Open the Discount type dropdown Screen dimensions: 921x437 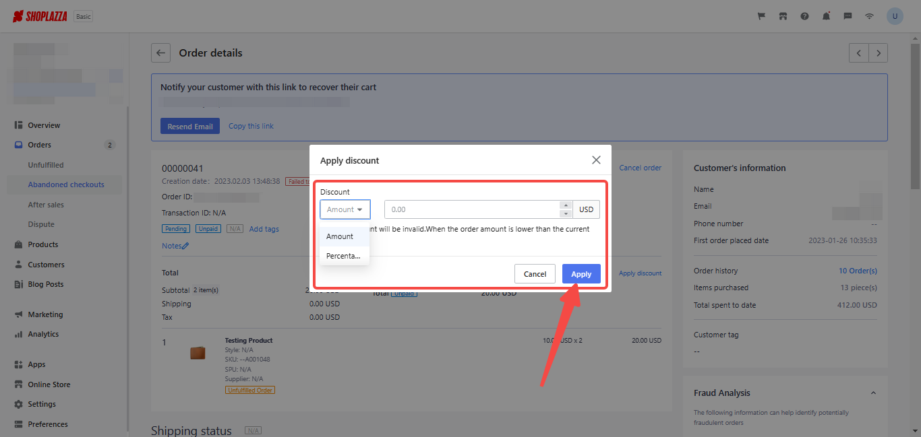point(345,209)
